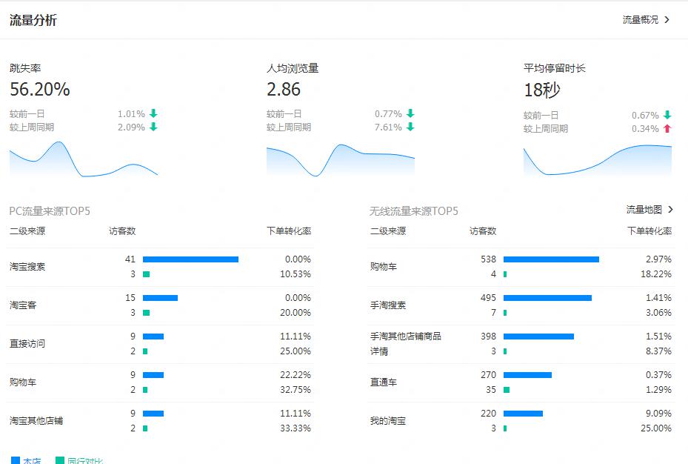Click the PC 淘宝搜索 source row label
This screenshot has height=464, width=688.
[x=27, y=266]
